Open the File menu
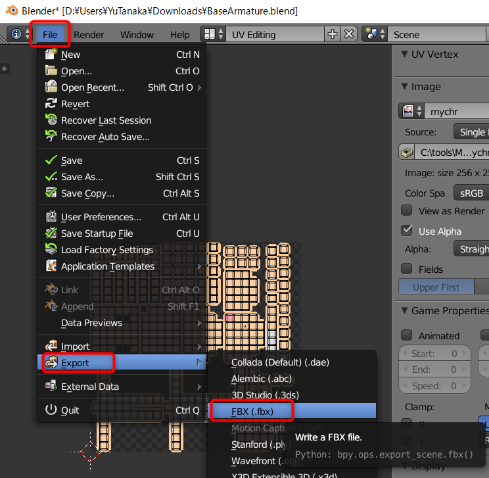 coord(50,34)
